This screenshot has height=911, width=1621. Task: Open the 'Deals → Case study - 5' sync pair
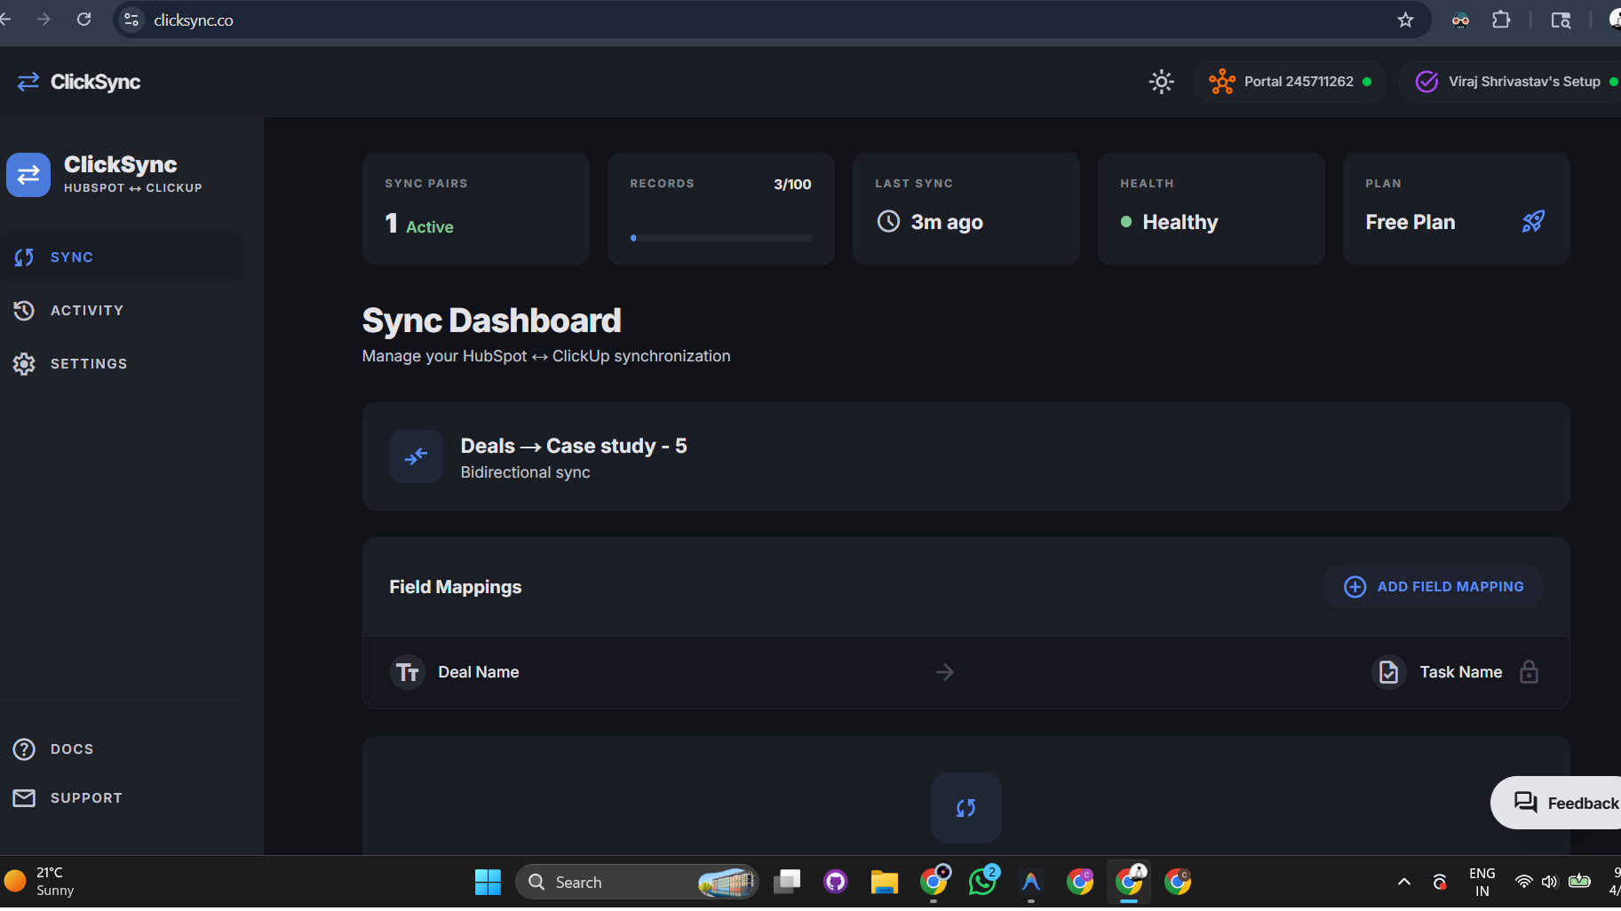965,456
